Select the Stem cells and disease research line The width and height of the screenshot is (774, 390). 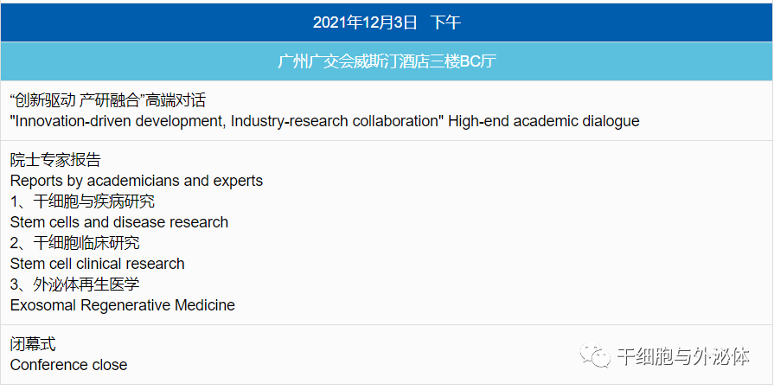(x=119, y=222)
